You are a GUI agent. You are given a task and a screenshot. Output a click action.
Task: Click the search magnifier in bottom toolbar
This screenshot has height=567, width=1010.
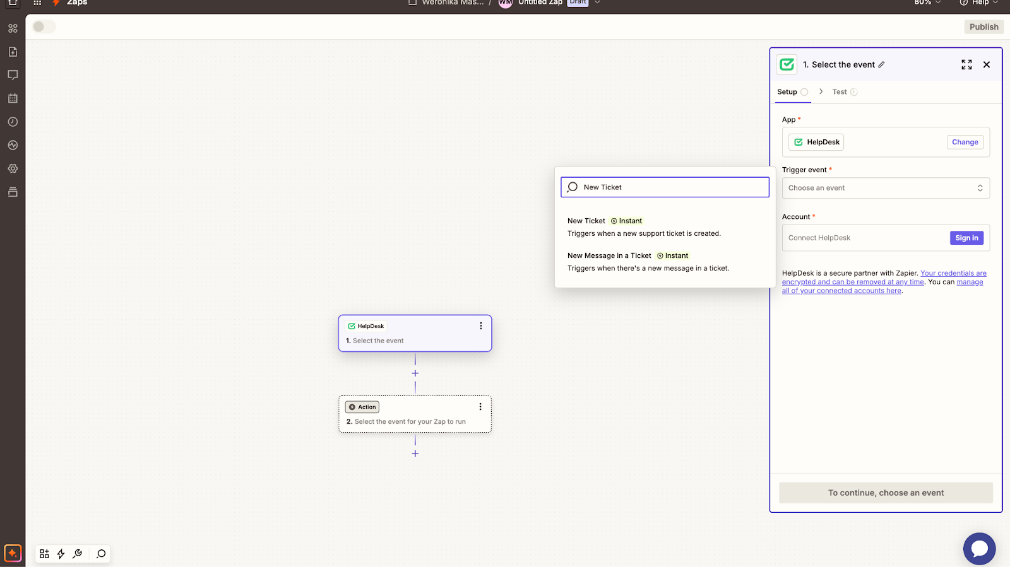101,554
